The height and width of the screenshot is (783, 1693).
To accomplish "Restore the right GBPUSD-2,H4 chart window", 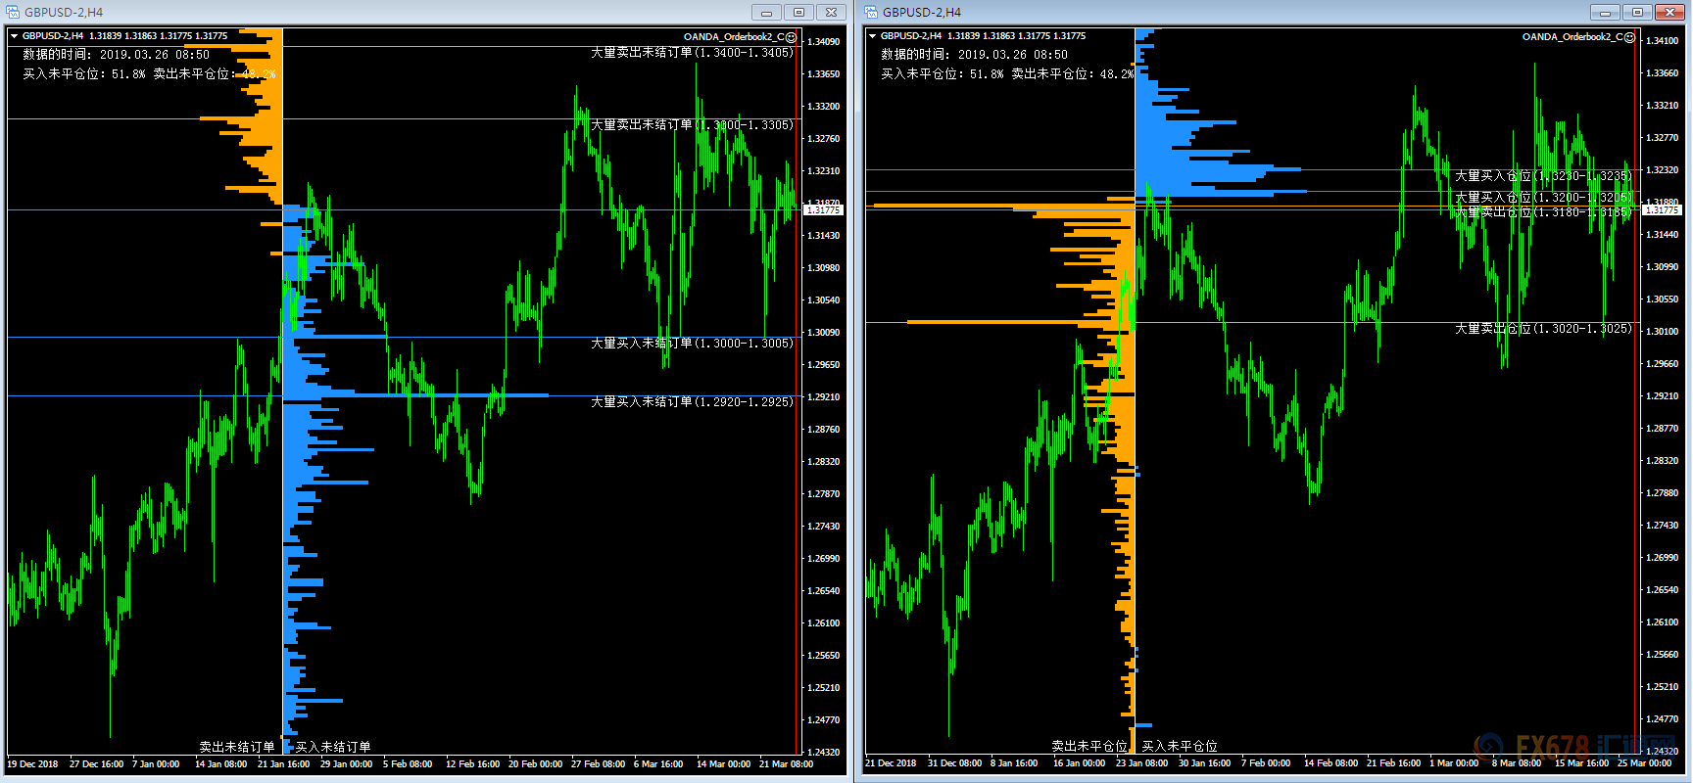I will [1637, 12].
